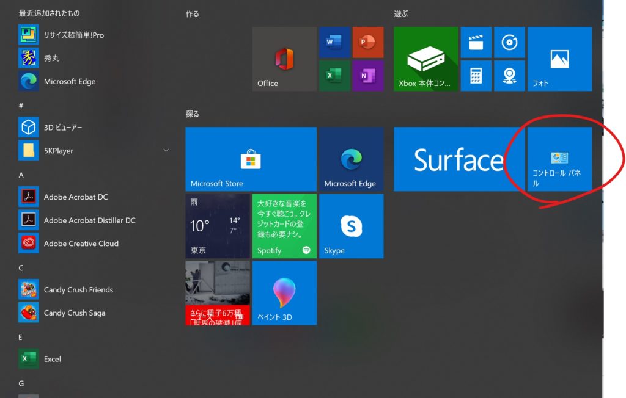Launch Excel icon from the app list
Screen dimensions: 626x398
(x=28, y=358)
